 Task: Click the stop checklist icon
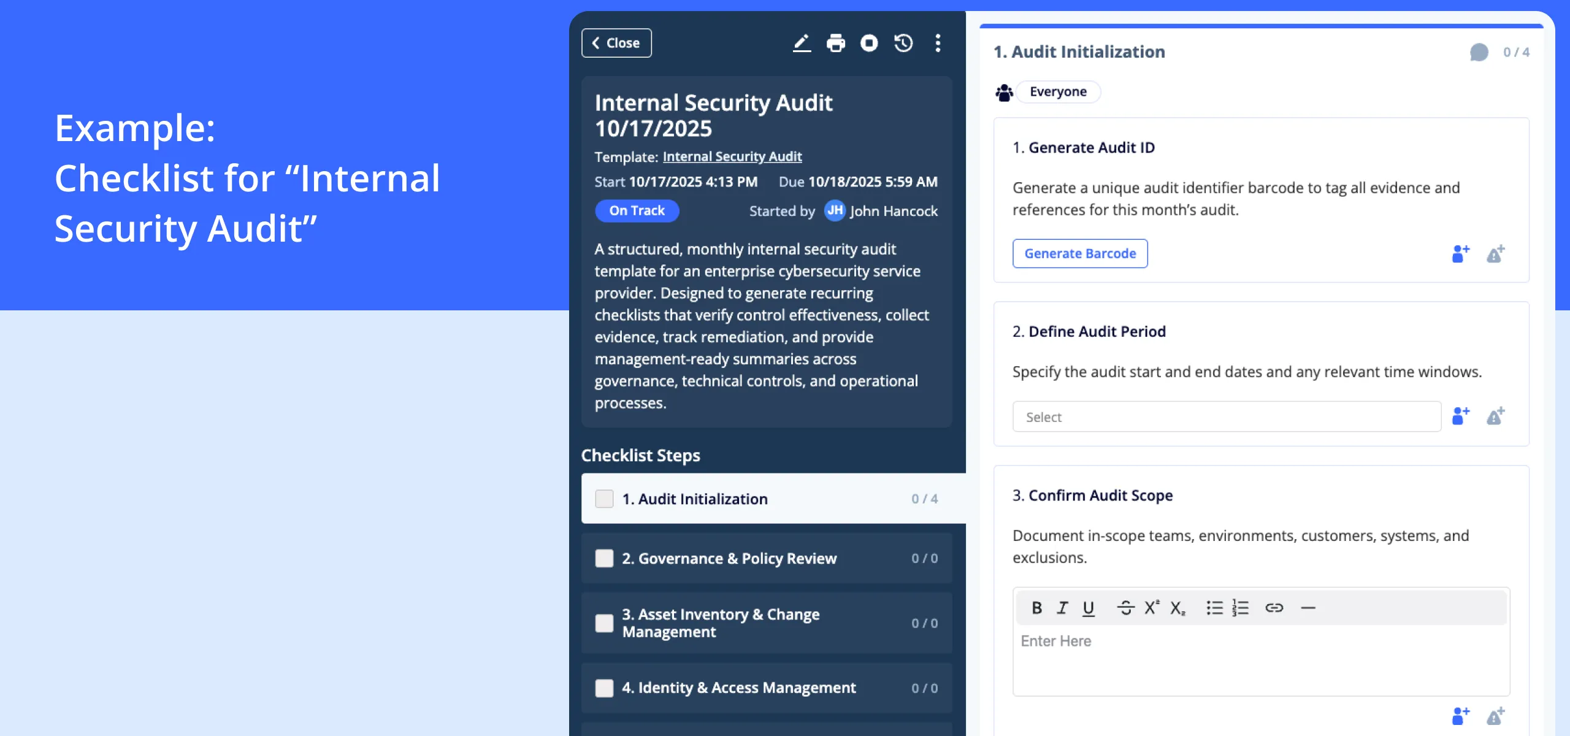click(x=869, y=43)
